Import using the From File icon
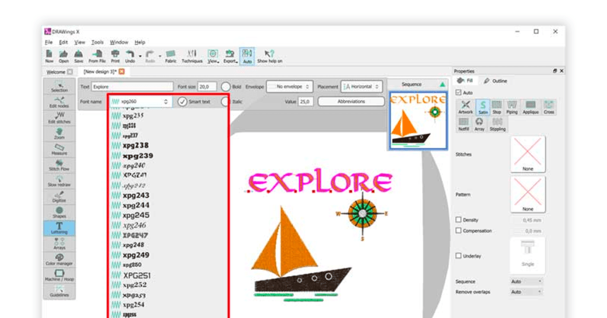607x318 pixels. pos(97,56)
